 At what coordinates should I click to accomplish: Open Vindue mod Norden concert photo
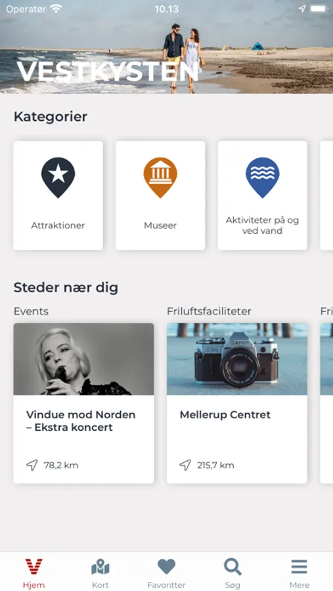(83, 359)
